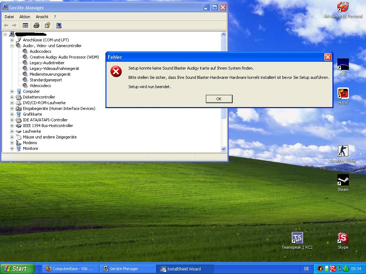Maximize the Geräte-Manager window
Screen dimensions: 366x274
(214, 8)
